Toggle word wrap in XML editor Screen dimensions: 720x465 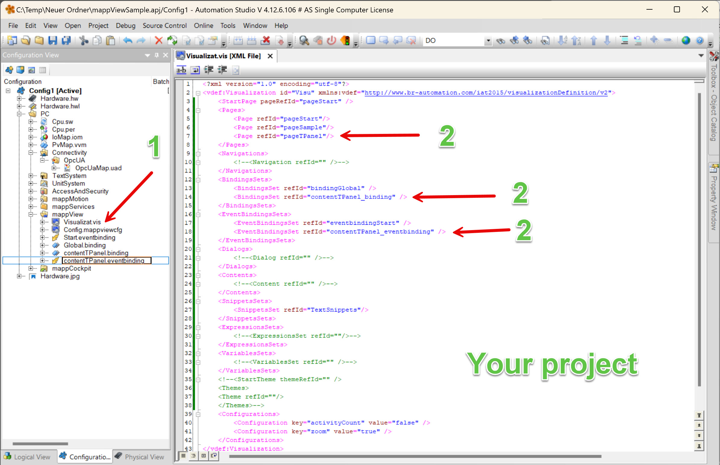tap(195, 70)
